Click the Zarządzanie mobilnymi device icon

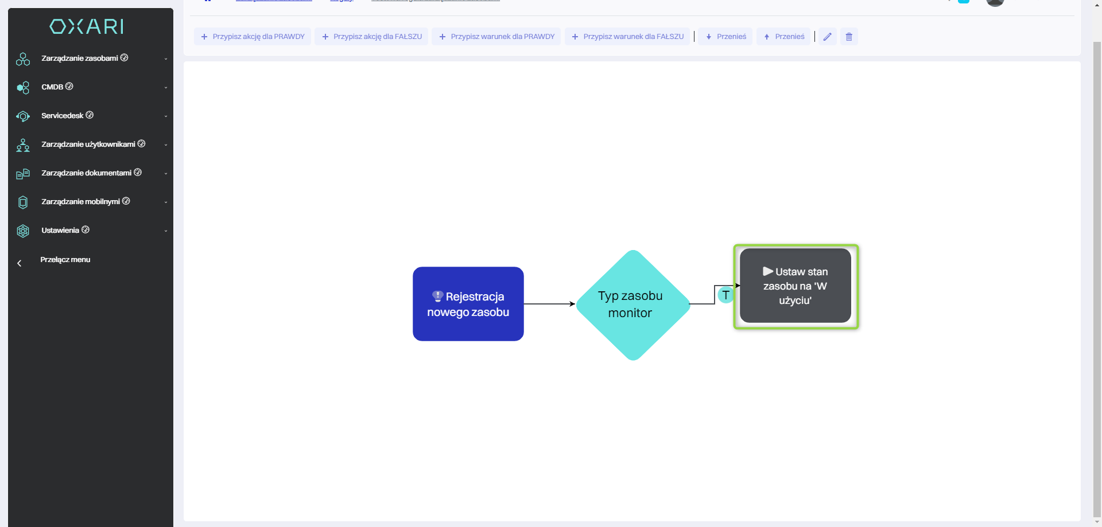tap(23, 202)
